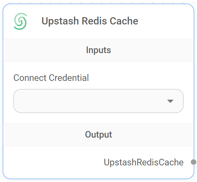197x182 pixels.
Task: Click the Output section header
Action: point(98,135)
